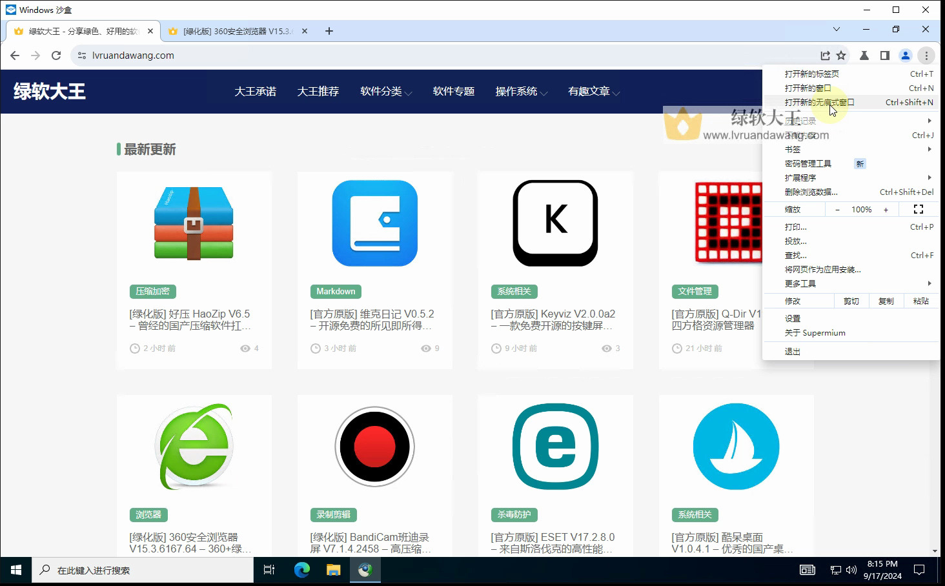Click the Q-Dir red grid icon
This screenshot has height=586, width=945.
coord(728,223)
